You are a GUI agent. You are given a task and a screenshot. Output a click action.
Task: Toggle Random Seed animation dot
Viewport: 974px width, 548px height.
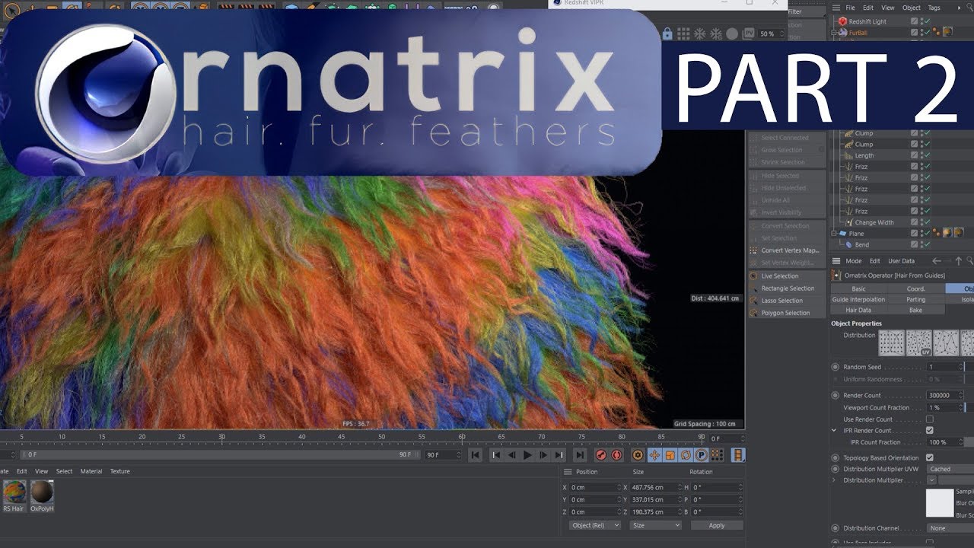pos(836,367)
